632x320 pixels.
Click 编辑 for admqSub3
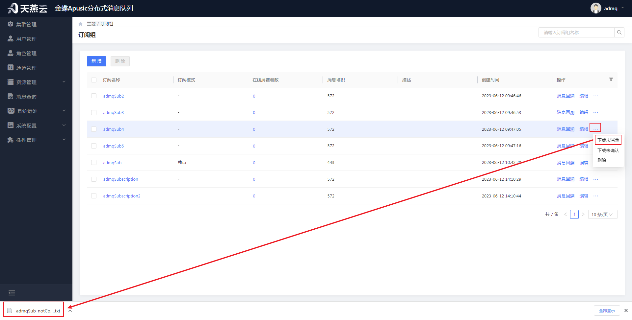(x=584, y=113)
